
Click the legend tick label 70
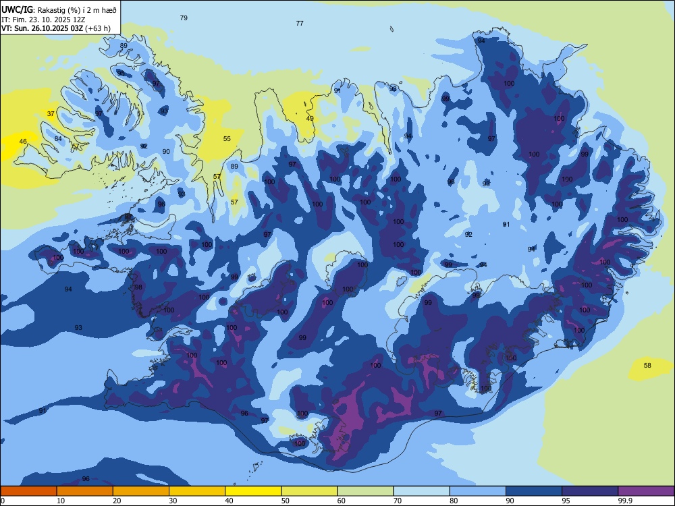(398, 501)
